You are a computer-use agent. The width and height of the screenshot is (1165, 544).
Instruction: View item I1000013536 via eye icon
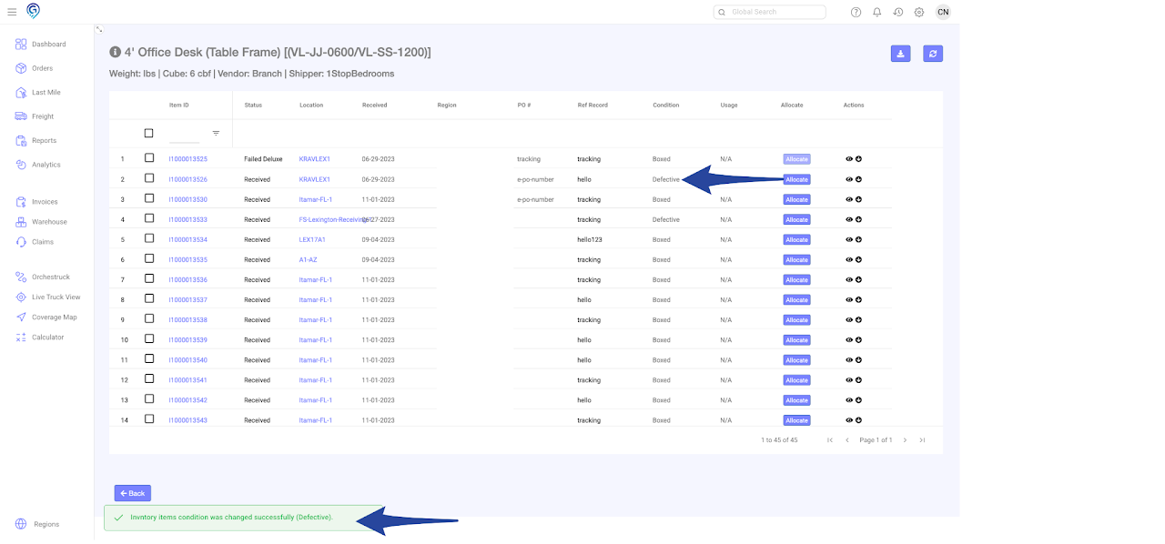tap(849, 279)
